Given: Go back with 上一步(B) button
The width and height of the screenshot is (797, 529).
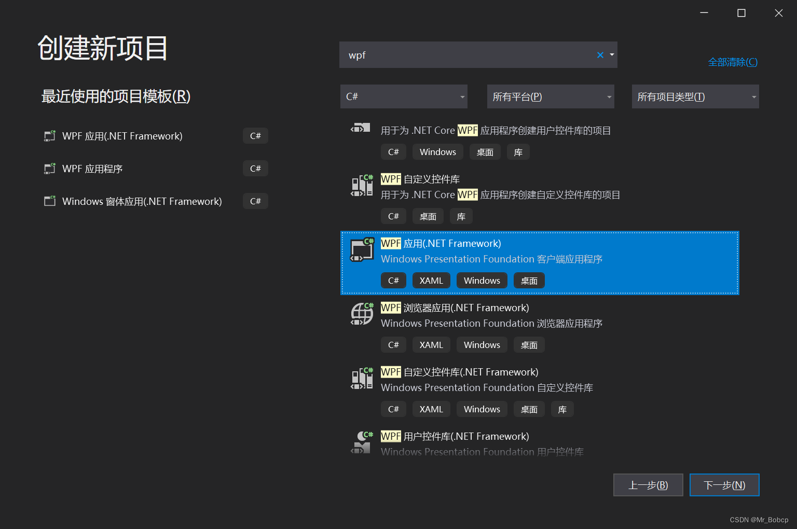Looking at the screenshot, I should (648, 485).
